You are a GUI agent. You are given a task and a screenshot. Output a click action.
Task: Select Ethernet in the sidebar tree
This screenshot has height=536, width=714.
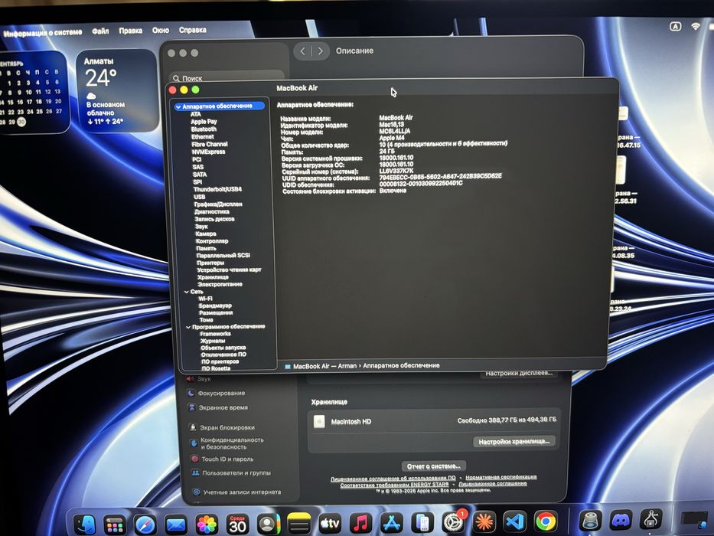click(203, 137)
